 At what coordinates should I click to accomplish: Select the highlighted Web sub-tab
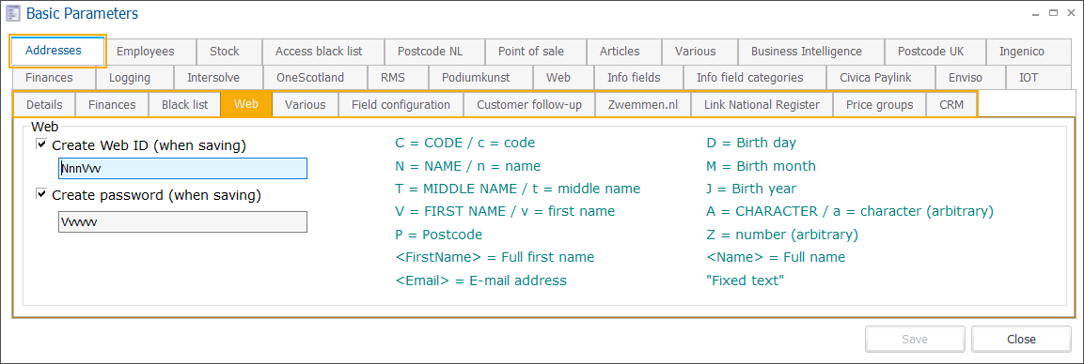(x=246, y=105)
